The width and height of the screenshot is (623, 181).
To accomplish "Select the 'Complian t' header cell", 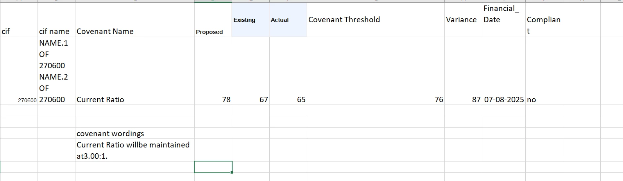I will (544, 20).
